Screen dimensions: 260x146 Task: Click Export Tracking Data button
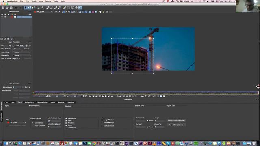coord(176,120)
